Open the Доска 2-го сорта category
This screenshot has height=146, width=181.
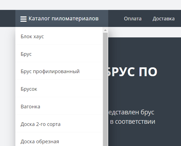(x=40, y=124)
